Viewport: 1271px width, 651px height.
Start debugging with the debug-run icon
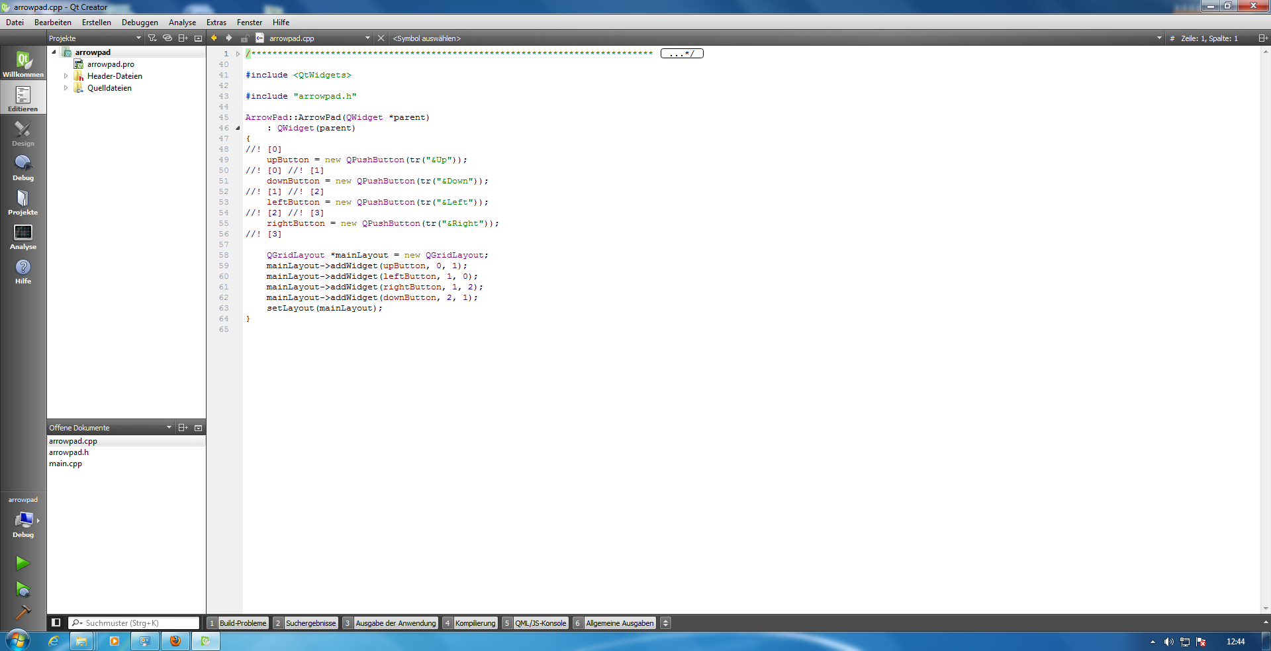pyautogui.click(x=23, y=589)
